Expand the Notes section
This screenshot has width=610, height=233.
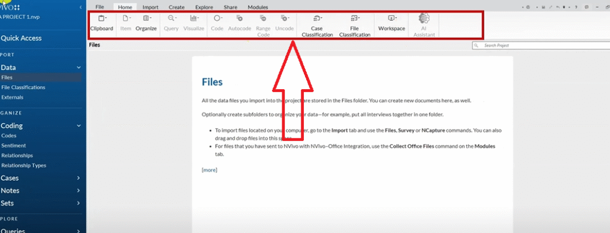(79, 191)
